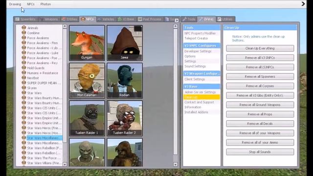The image size is (313, 176).
Task: Click Remove all Ground Weapons button
Action: click(x=260, y=105)
